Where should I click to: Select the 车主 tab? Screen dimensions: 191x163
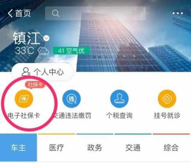[x=18, y=148]
